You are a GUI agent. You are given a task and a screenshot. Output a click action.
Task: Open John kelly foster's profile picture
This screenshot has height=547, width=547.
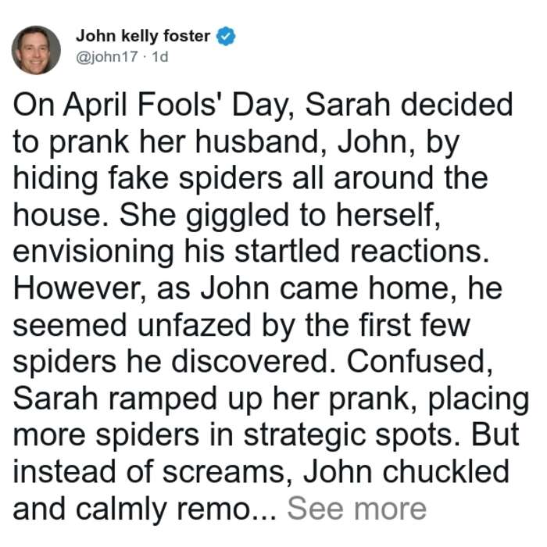coord(36,50)
